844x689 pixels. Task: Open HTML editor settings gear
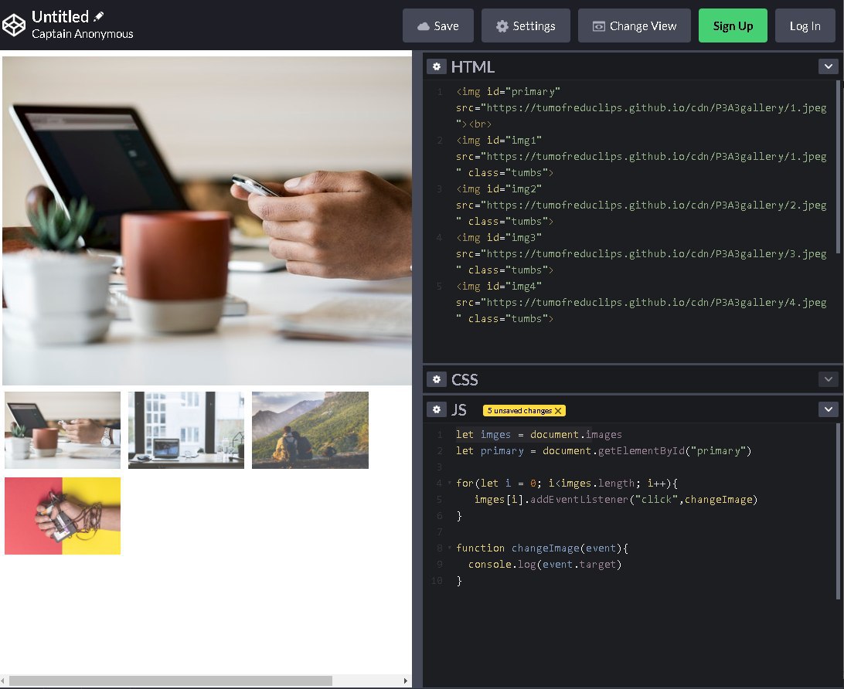[x=437, y=66]
